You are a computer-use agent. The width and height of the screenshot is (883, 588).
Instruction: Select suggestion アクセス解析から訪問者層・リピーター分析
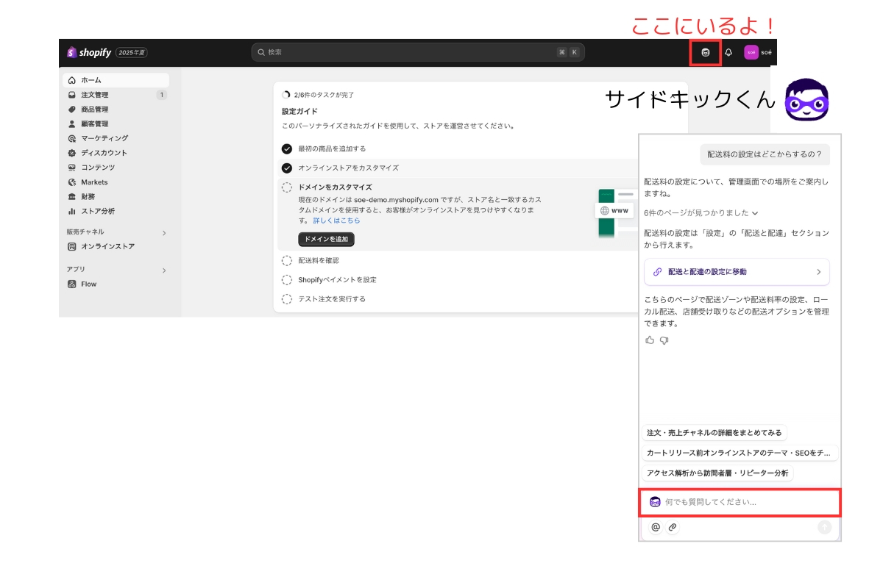pos(717,473)
